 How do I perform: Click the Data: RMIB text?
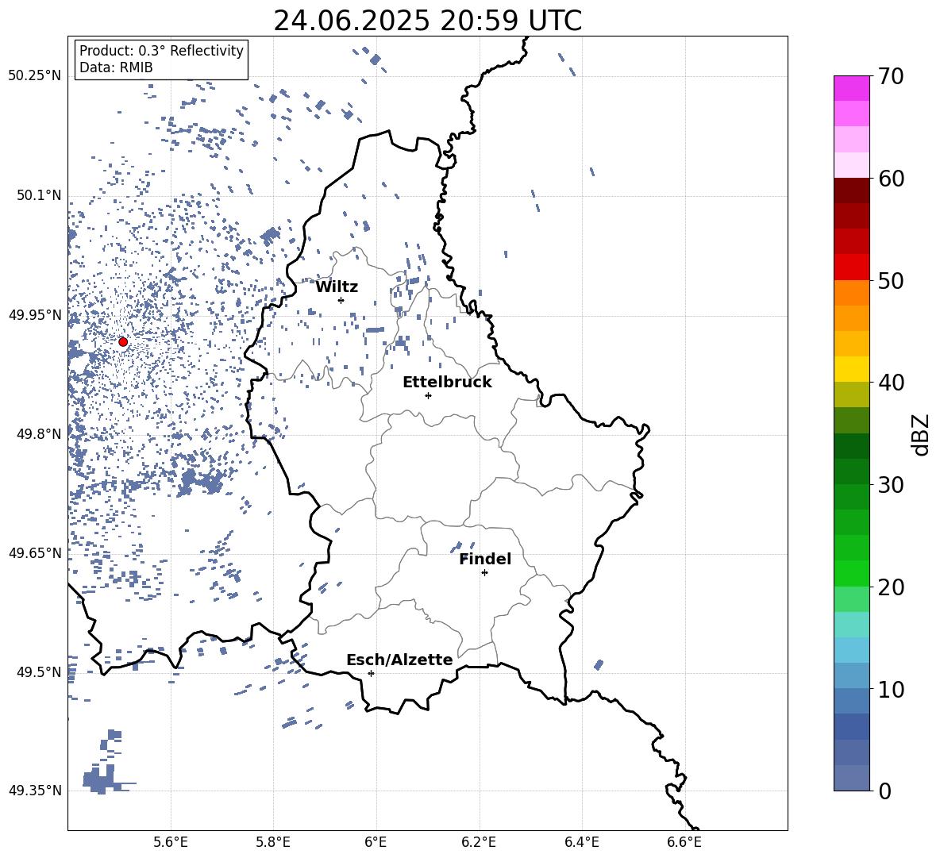(116, 67)
